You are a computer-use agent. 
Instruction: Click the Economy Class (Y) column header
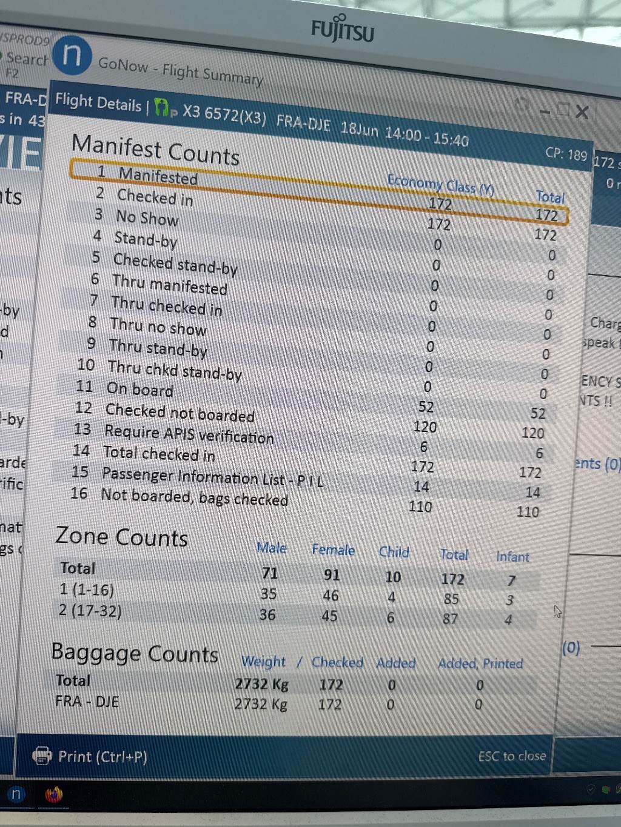coord(440,184)
